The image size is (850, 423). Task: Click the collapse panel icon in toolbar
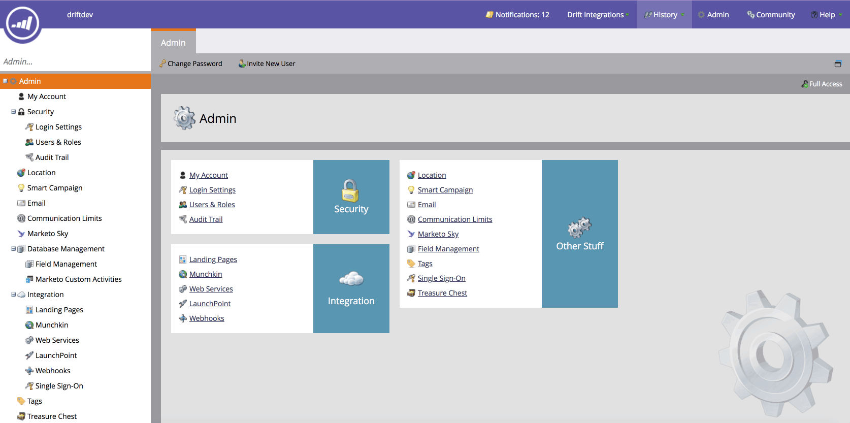[838, 63]
